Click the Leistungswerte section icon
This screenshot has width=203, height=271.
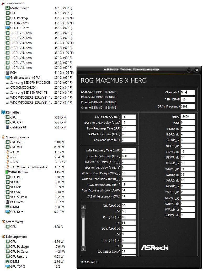[3, 237]
